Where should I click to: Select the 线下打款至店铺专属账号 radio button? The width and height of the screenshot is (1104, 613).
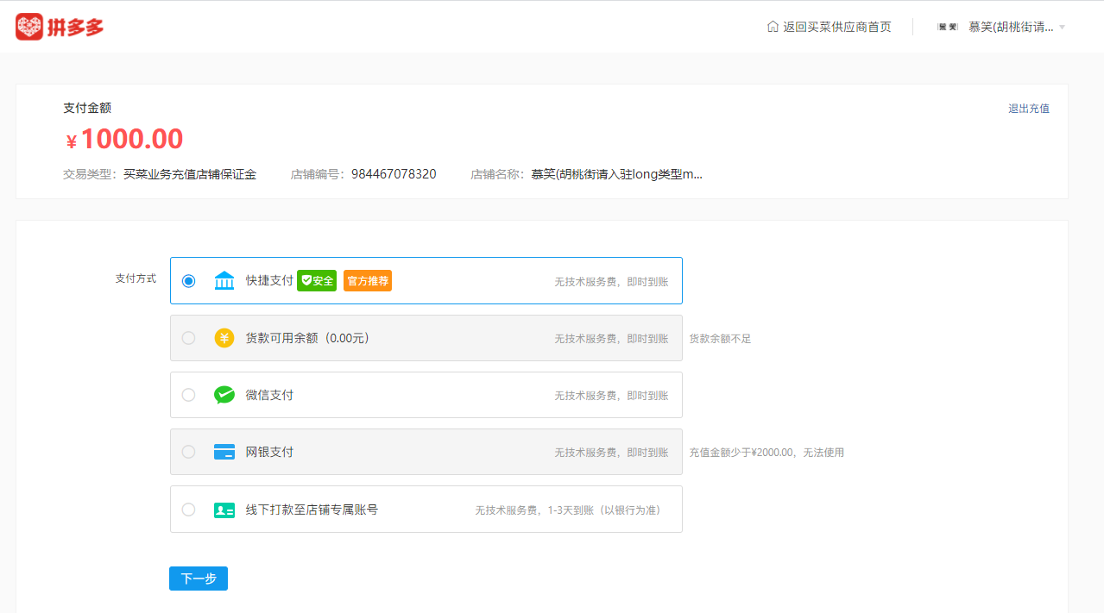[189, 510]
